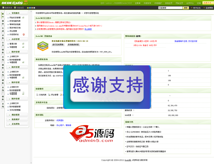Image resolution: width=214 pixels, height=164 pixels.
Task: Click the 文档列表 shortcut icon
Action: (37, 95)
